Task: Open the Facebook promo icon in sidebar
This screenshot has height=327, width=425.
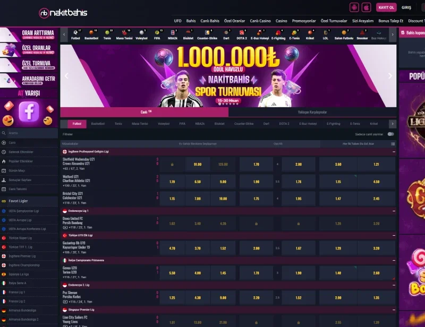Action: point(29,111)
